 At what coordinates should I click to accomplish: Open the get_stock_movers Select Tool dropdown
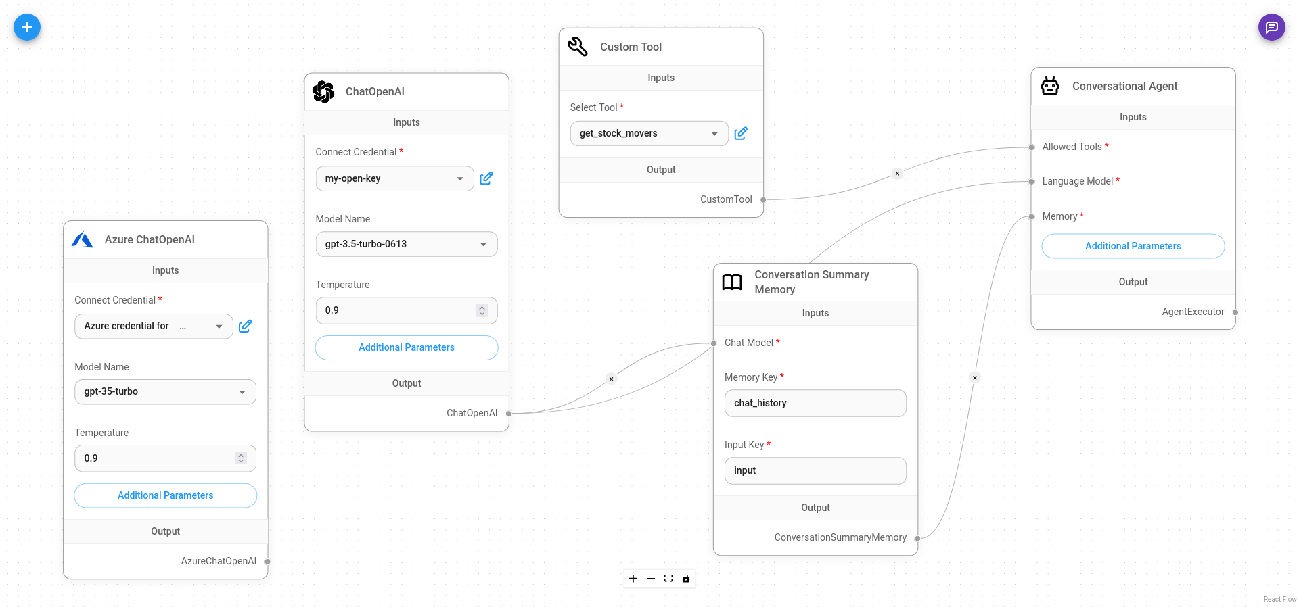649,134
